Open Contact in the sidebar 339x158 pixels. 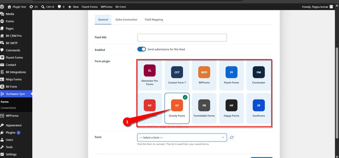coord(16,65)
